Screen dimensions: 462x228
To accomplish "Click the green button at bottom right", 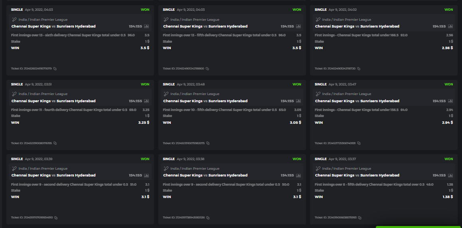I will click(418, 227).
